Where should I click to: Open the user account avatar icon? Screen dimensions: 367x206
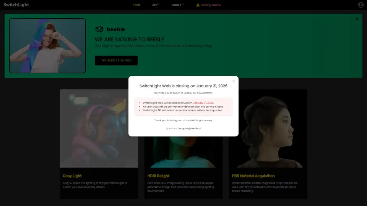tap(361, 5)
